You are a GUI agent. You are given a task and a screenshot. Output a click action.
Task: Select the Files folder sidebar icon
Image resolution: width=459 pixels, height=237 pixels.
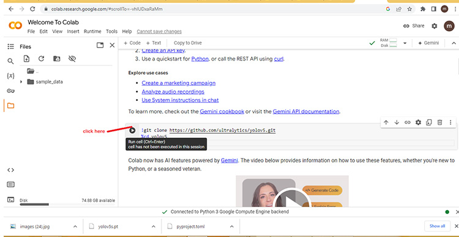tap(10, 106)
